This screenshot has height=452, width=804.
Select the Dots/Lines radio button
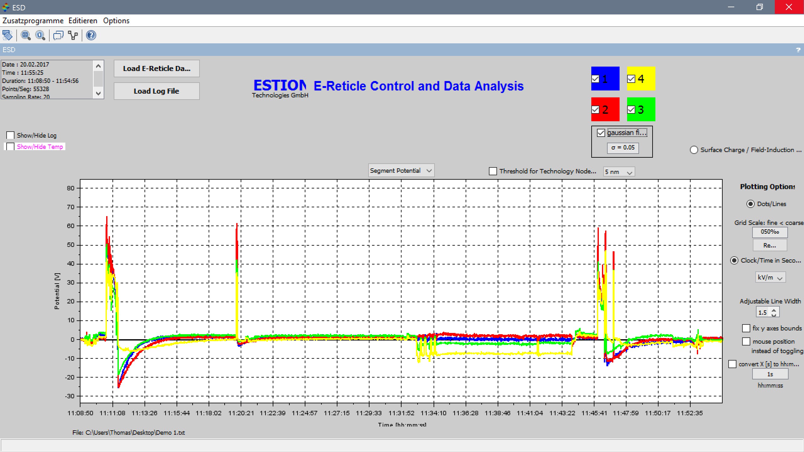point(750,204)
